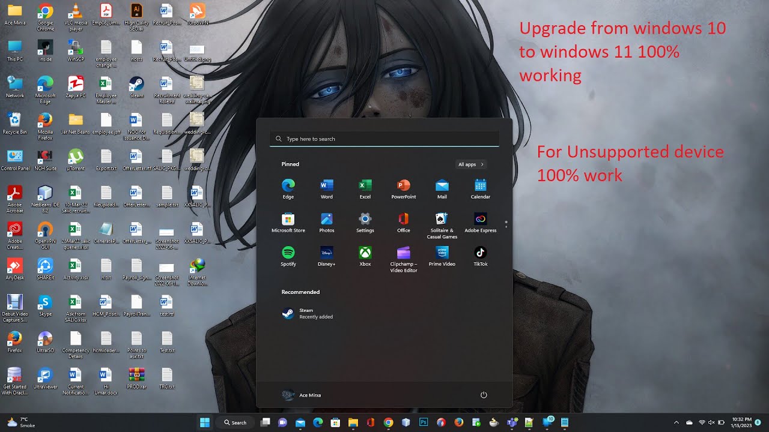Select VLC media player desktop icon
The image size is (769, 432).
(x=76, y=17)
